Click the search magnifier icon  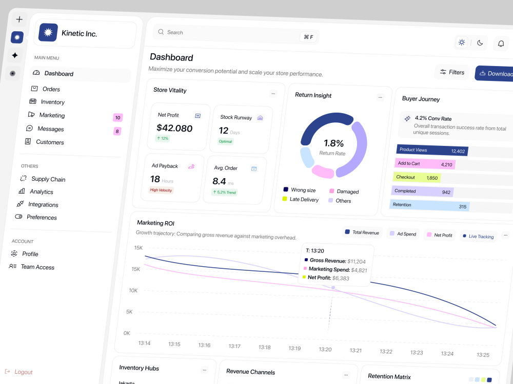(x=161, y=32)
